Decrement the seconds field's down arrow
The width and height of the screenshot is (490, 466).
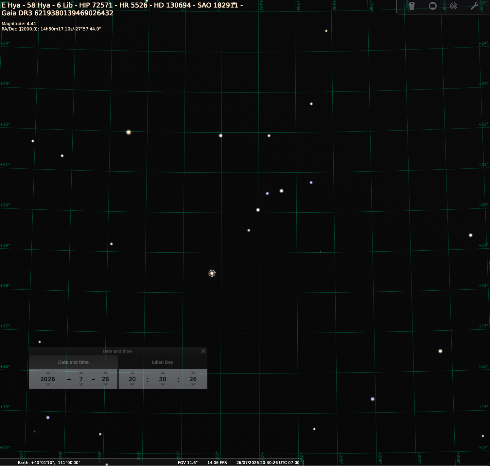point(193,385)
